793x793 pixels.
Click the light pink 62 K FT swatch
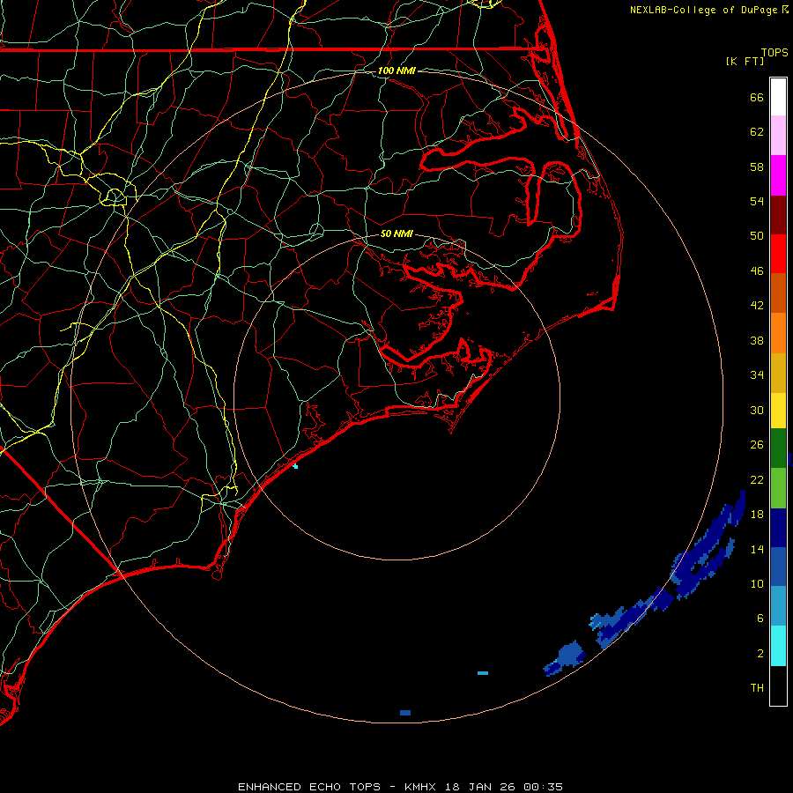(778, 136)
